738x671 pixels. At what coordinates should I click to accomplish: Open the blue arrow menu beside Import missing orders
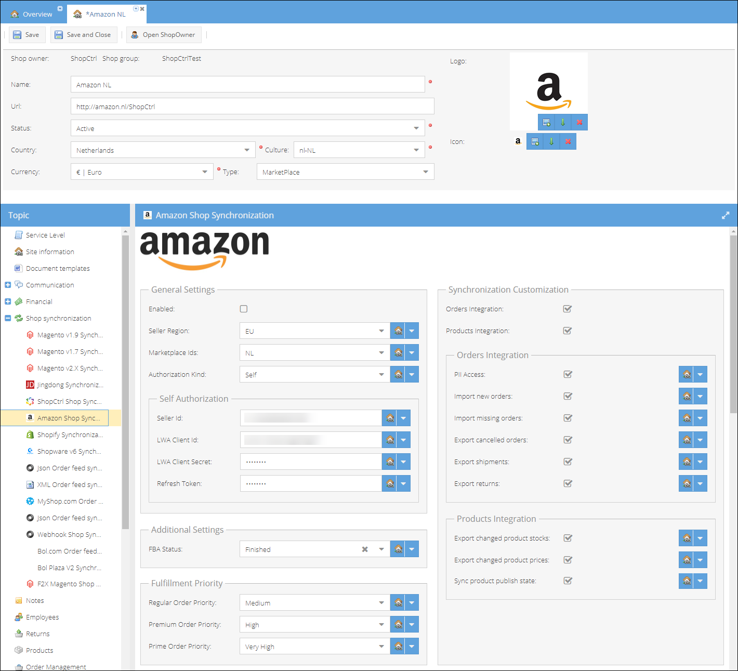pyautogui.click(x=700, y=418)
